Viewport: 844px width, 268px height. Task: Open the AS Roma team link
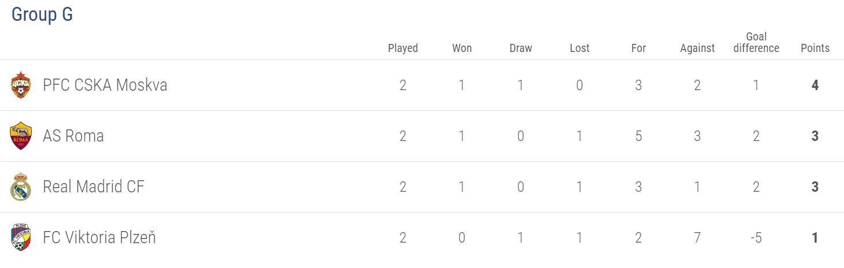[73, 136]
